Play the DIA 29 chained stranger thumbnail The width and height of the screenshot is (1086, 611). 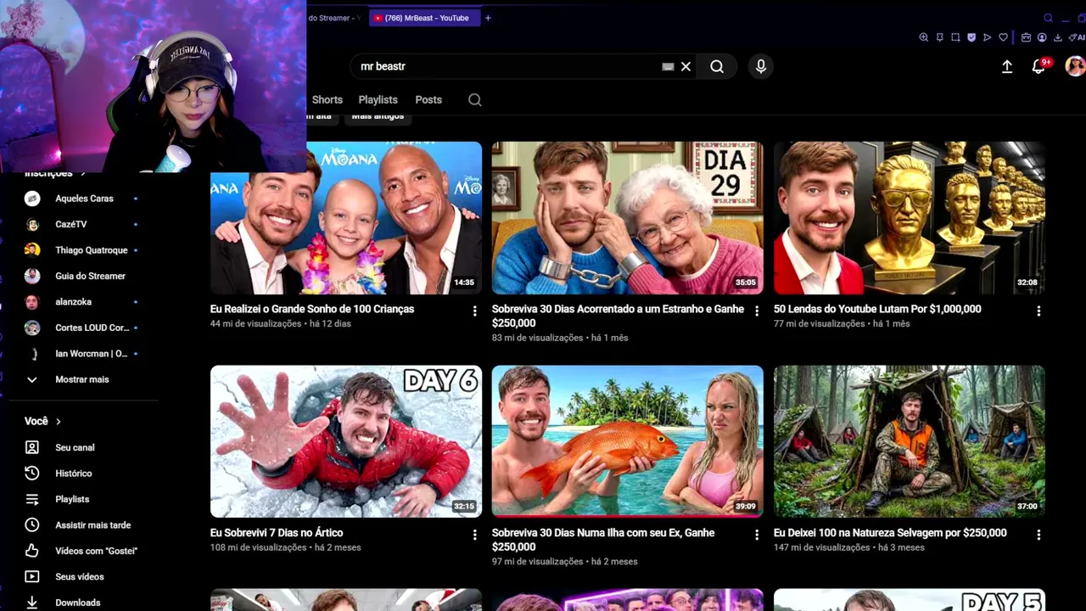(x=628, y=218)
